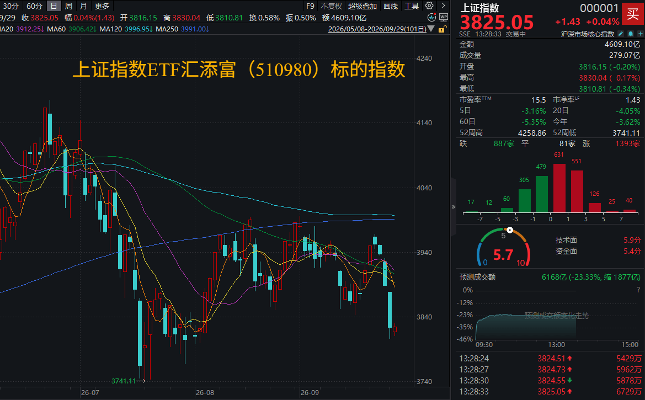This screenshot has height=400, width=645.
Task: Toggle the orange date-range lock icon
Action: pyautogui.click(x=442, y=29)
